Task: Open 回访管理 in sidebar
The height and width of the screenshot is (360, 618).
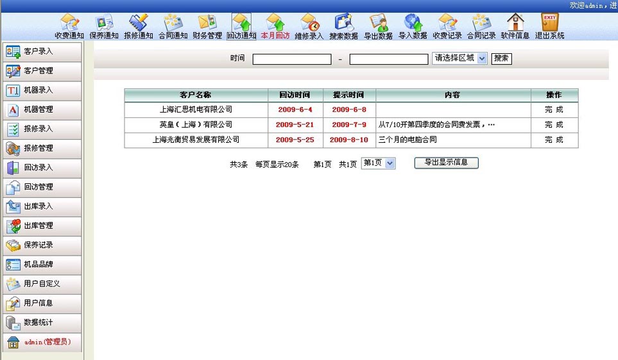Action: click(x=42, y=187)
